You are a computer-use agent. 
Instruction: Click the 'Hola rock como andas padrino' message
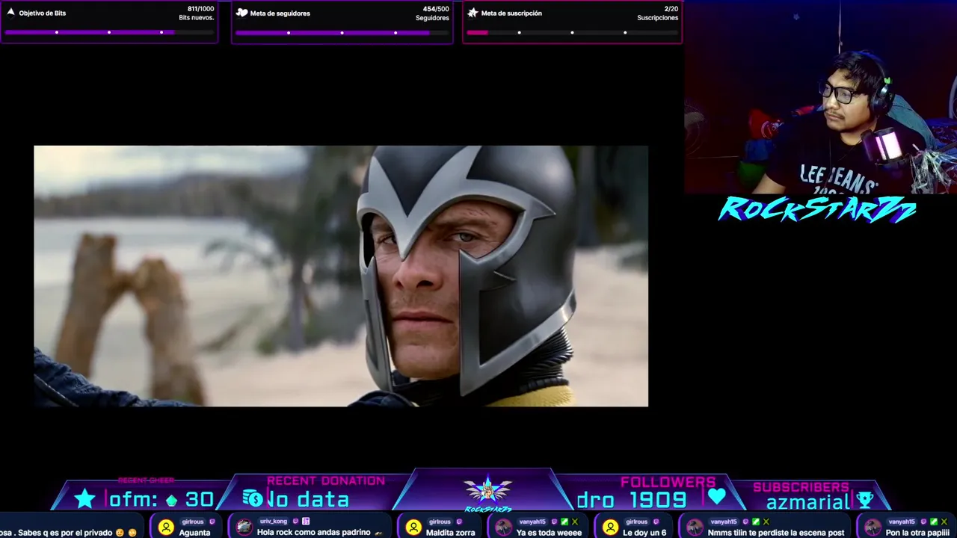pyautogui.click(x=313, y=533)
